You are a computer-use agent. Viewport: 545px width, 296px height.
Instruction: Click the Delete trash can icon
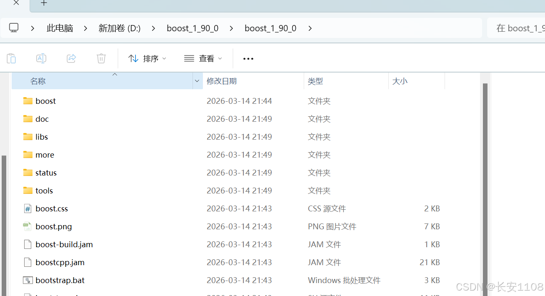pyautogui.click(x=101, y=58)
